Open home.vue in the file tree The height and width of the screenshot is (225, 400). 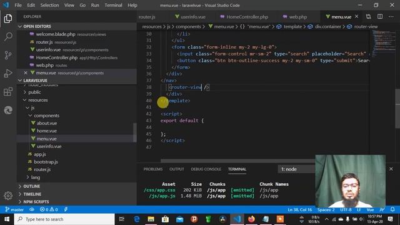47,131
